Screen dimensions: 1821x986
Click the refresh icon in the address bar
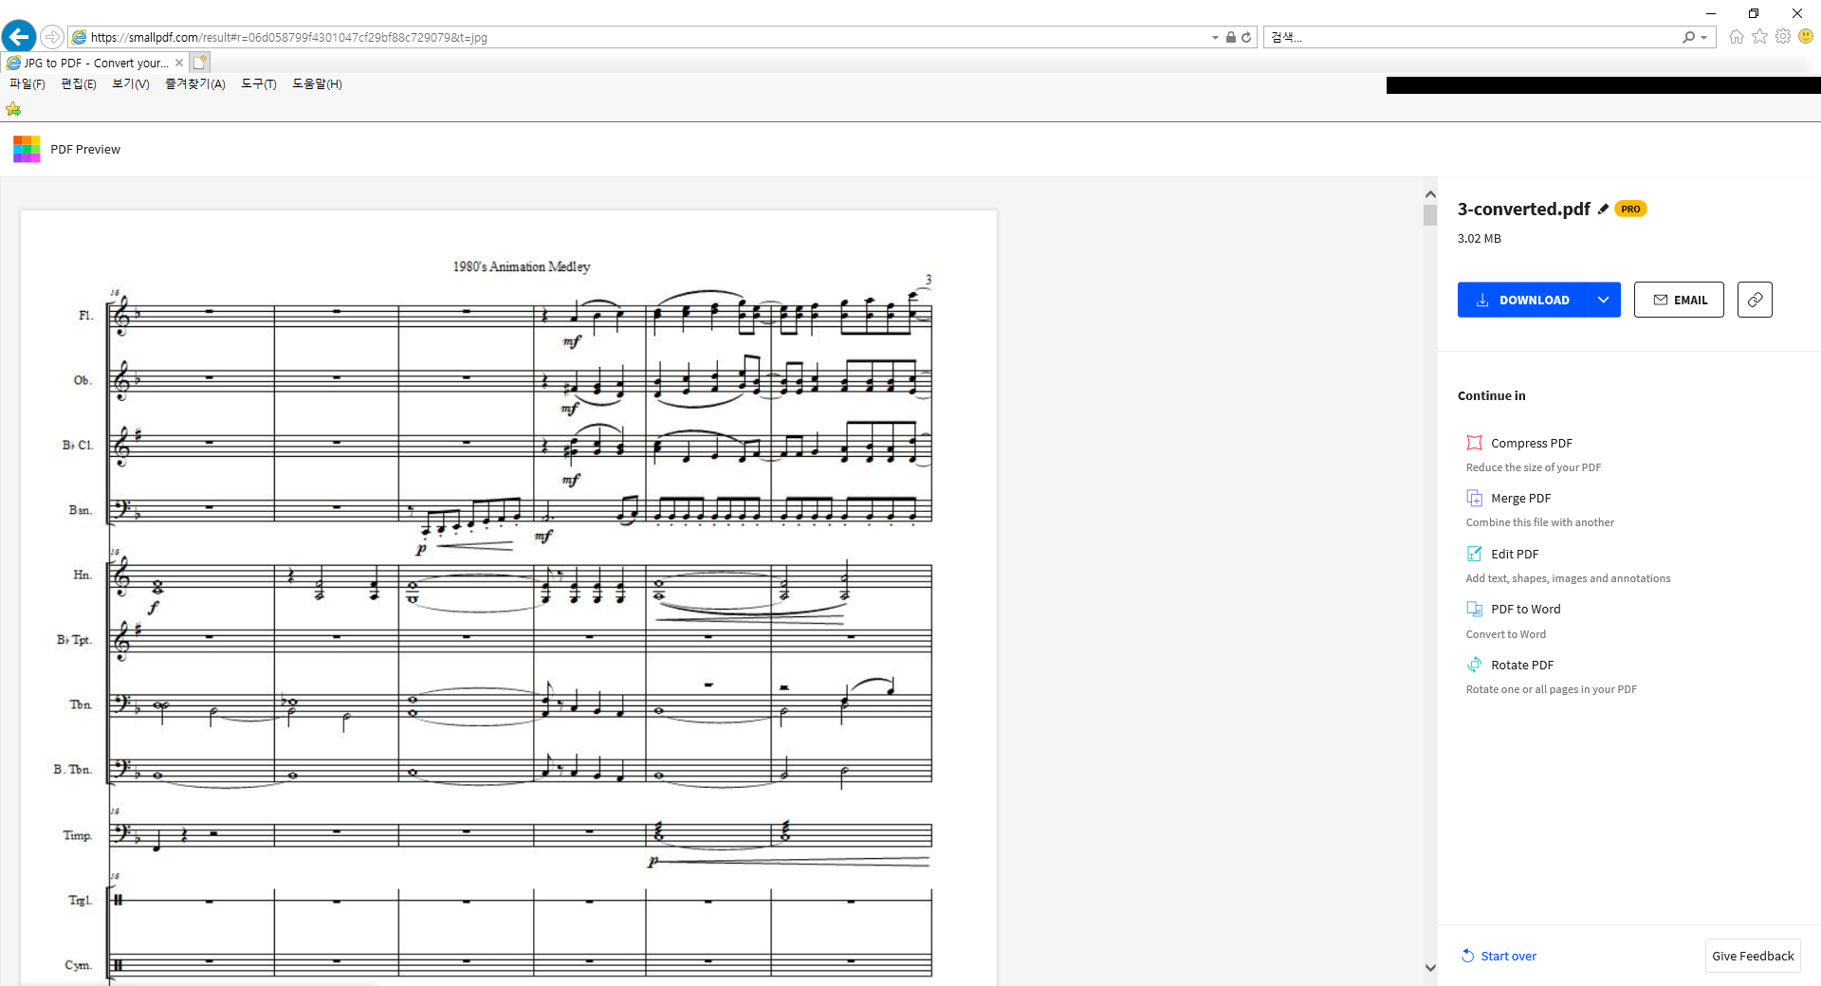click(1246, 37)
